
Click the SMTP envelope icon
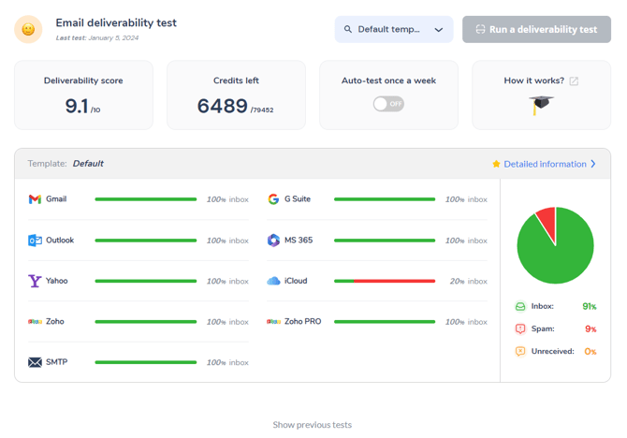pyautogui.click(x=35, y=362)
